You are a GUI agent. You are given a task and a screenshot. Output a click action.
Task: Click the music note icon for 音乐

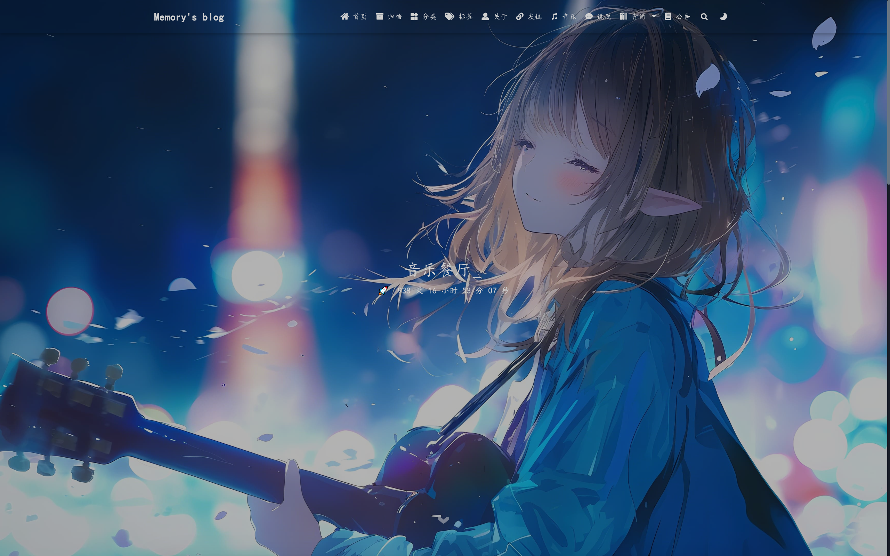click(x=555, y=17)
